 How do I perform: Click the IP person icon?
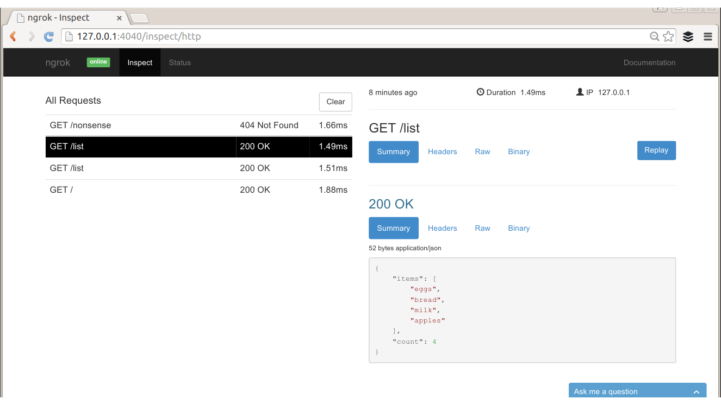point(580,92)
